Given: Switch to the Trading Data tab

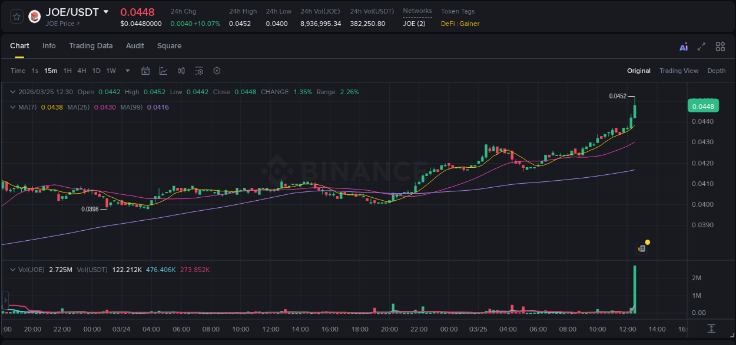Looking at the screenshot, I should [x=91, y=46].
